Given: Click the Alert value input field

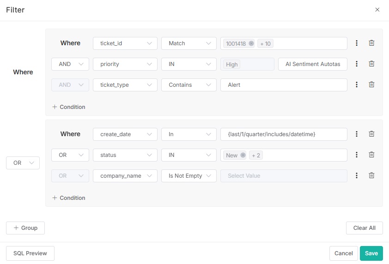Looking at the screenshot, I should (x=283, y=85).
